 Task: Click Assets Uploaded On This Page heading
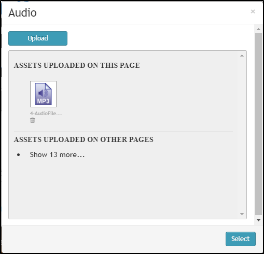click(77, 65)
